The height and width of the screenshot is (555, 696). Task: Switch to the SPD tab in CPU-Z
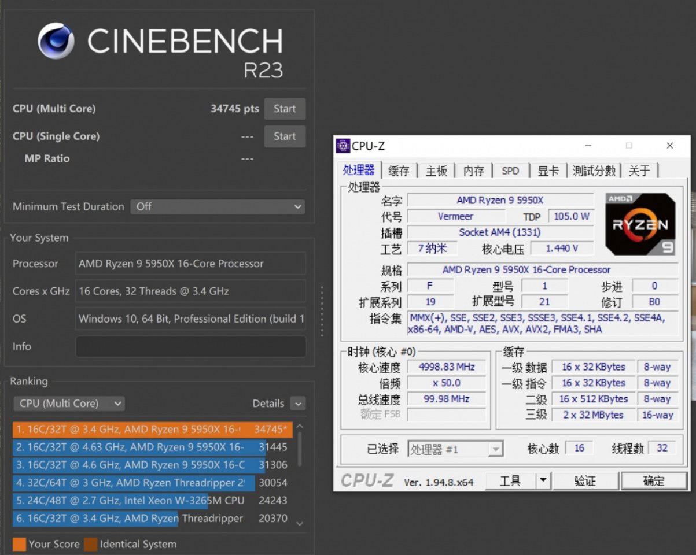[510, 171]
